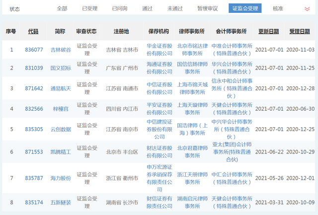Open law firm 国信信扬律师事务所
Image resolution: width=318 pixels, height=215 pixels.
pos(192,68)
